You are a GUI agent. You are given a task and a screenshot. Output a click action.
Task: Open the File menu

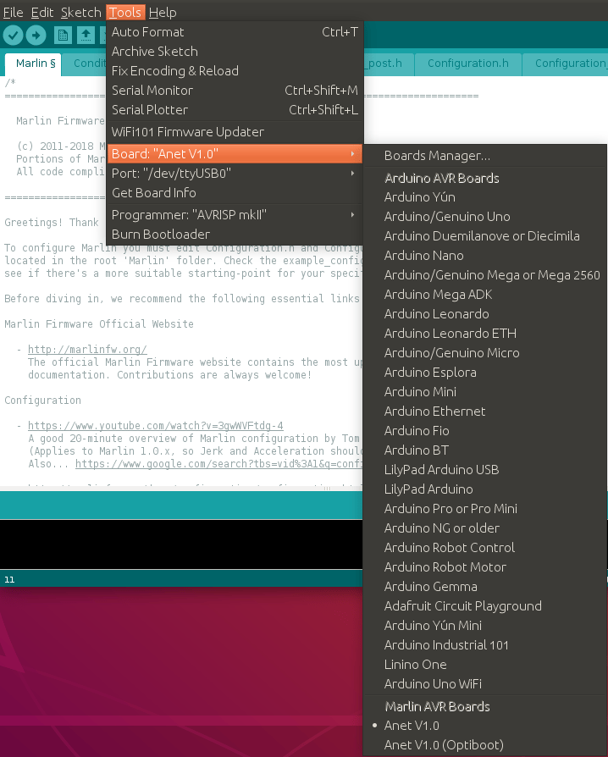pyautogui.click(x=13, y=12)
